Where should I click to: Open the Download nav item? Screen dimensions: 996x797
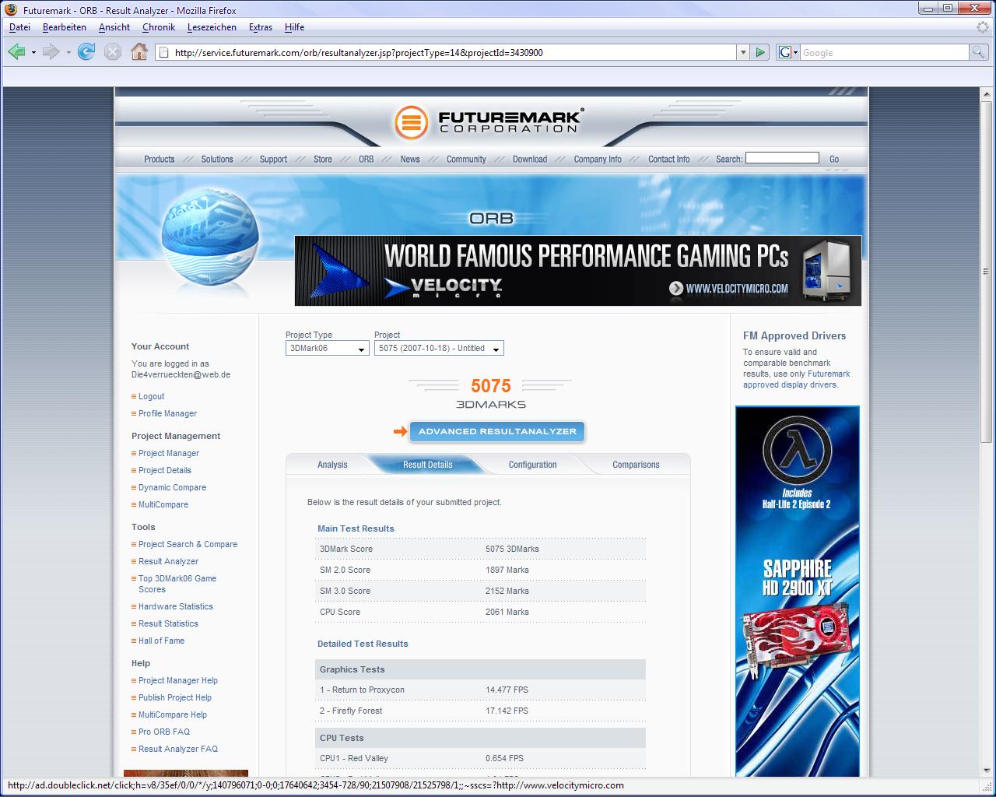530,159
